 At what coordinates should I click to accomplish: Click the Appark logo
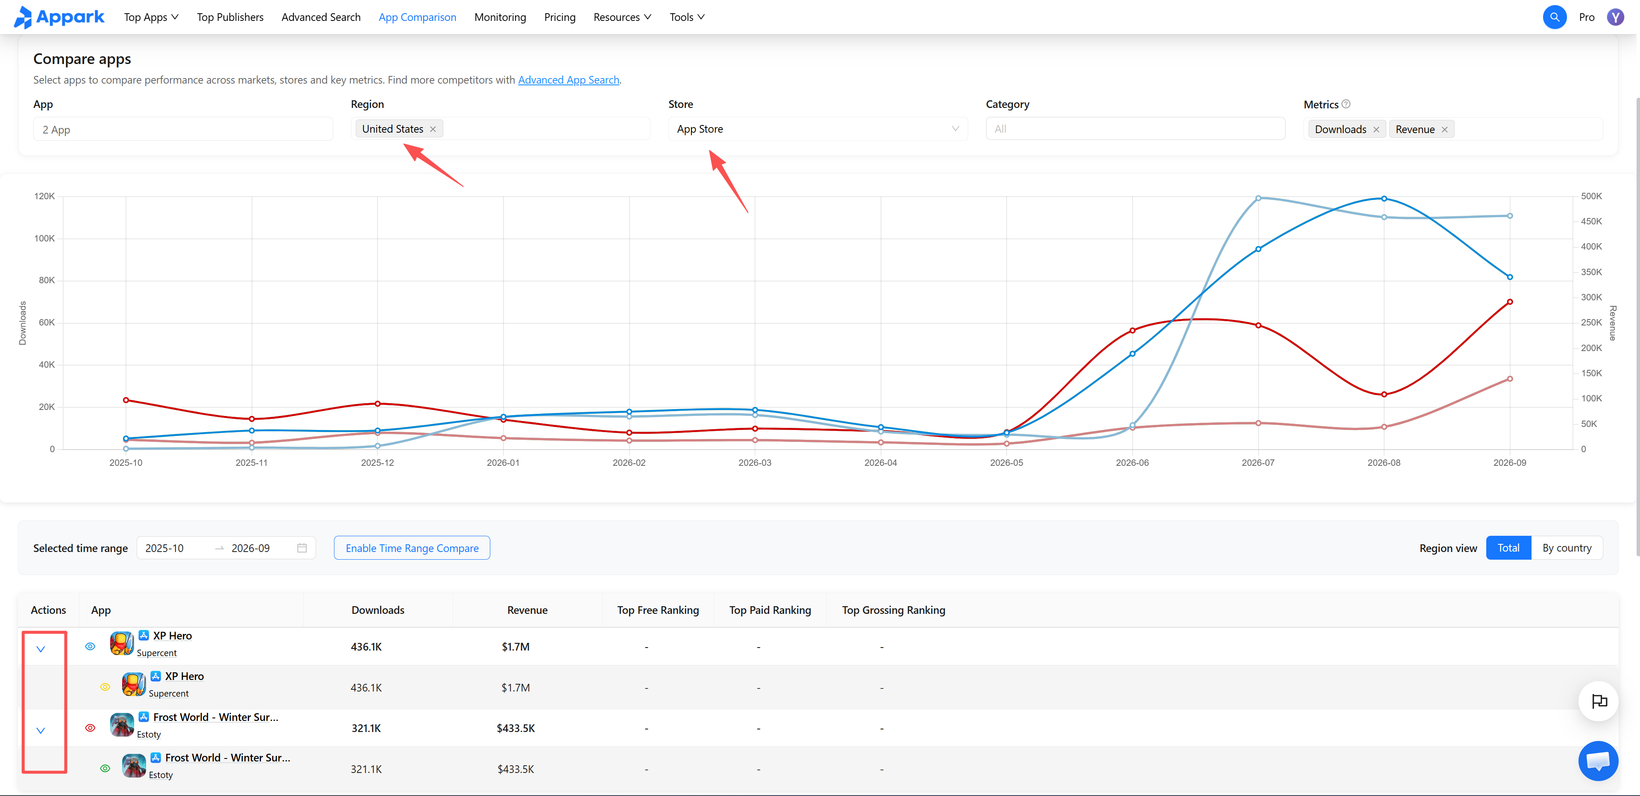tap(59, 17)
